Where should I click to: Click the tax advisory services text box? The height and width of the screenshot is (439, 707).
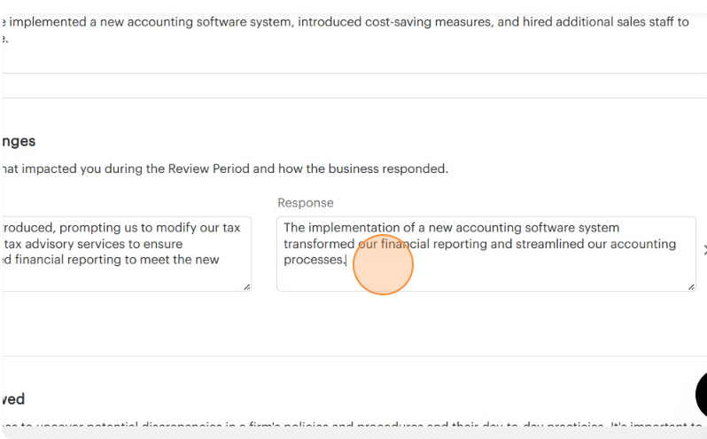[x=124, y=254]
